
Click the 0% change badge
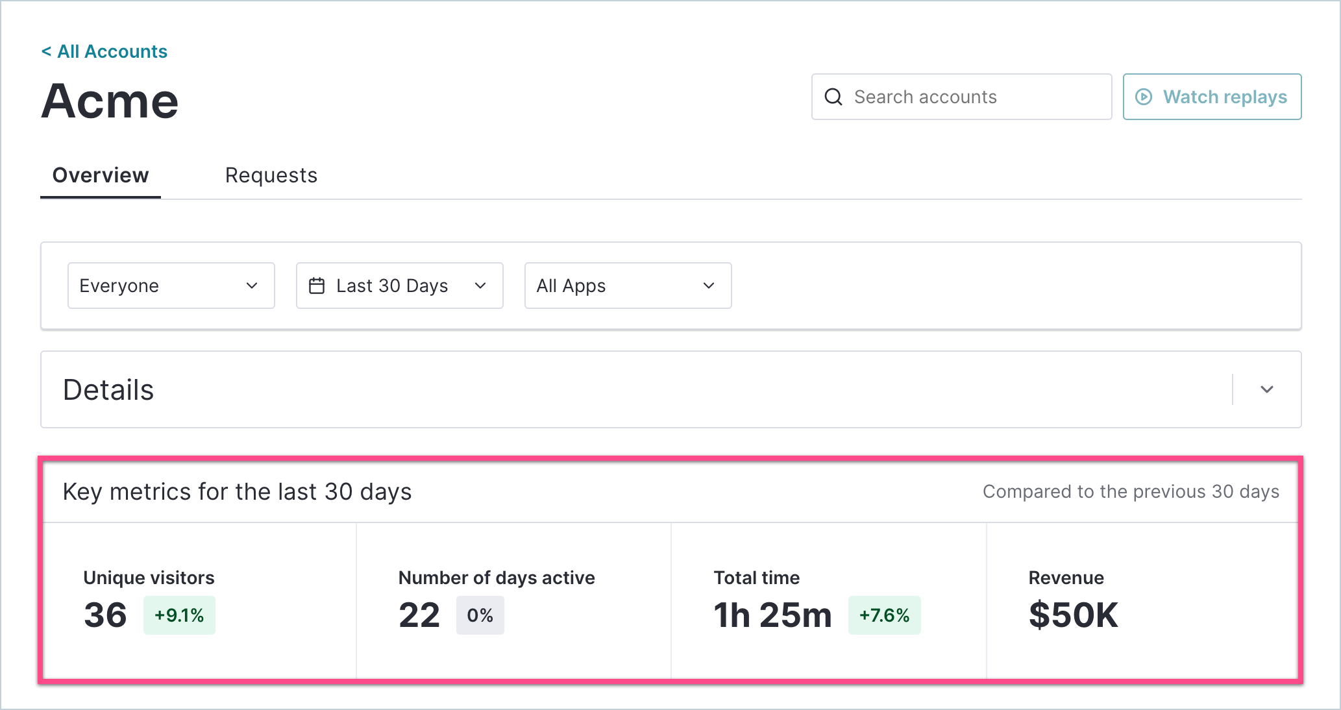coord(480,615)
